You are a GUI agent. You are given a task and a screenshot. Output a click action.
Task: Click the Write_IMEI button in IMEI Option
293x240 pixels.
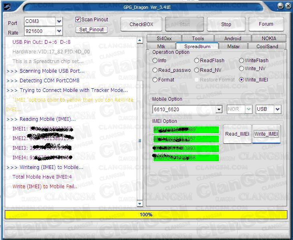266,134
